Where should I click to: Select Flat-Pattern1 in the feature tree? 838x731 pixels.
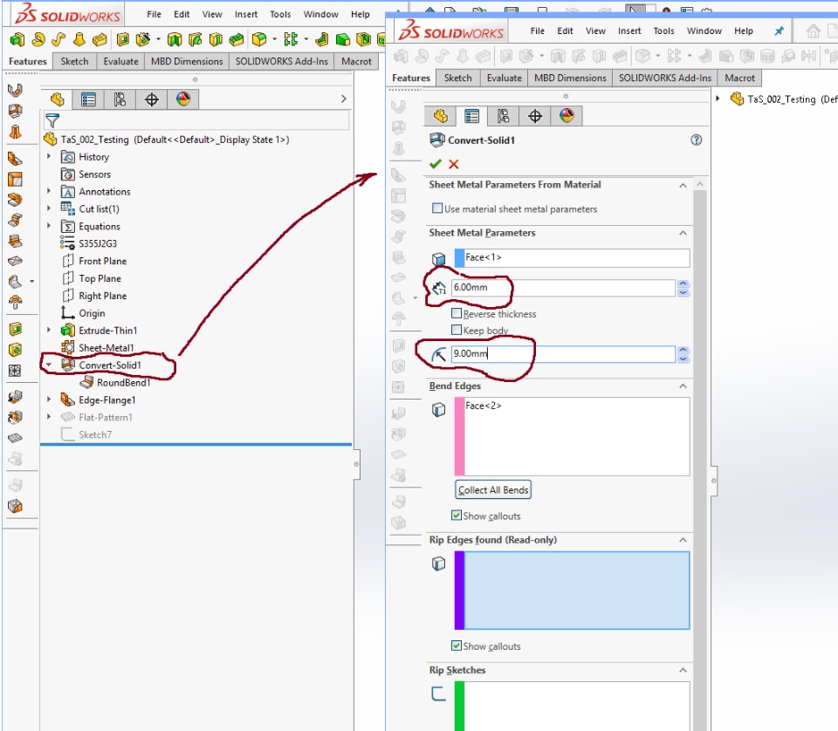point(106,417)
